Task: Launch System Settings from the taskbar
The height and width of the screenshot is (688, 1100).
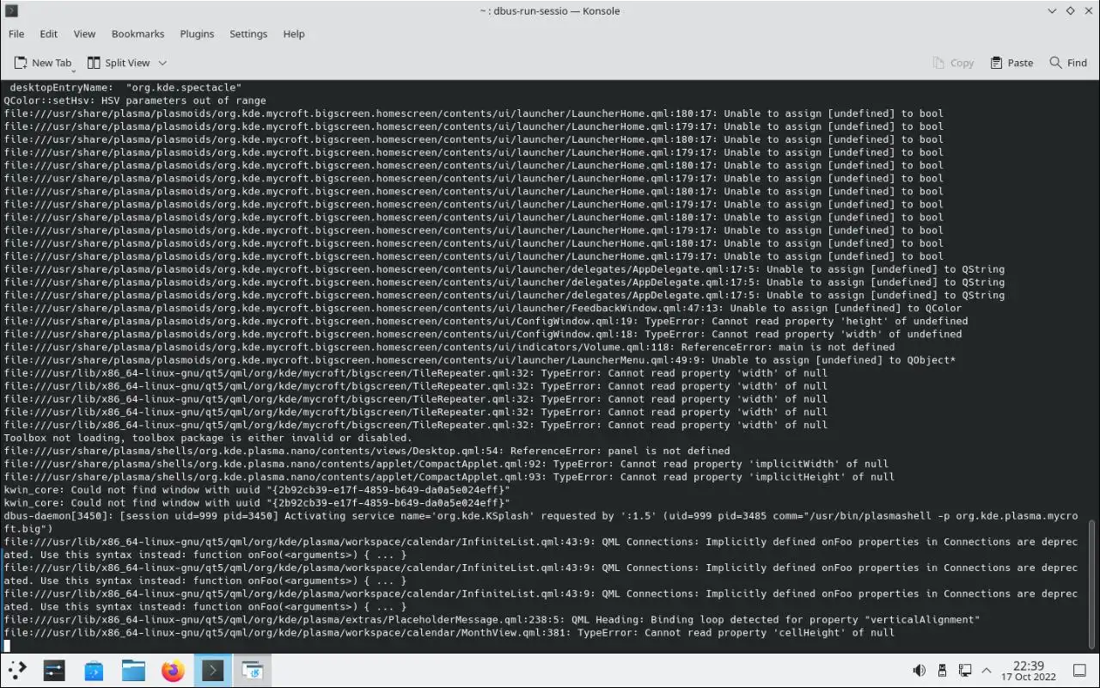Action: click(54, 670)
